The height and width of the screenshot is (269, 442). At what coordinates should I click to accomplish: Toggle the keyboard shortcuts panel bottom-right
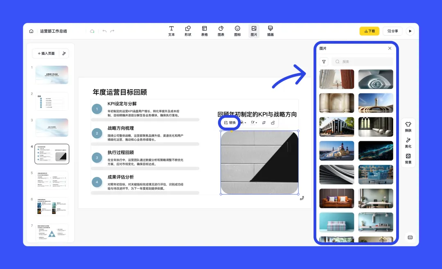pyautogui.click(x=410, y=238)
